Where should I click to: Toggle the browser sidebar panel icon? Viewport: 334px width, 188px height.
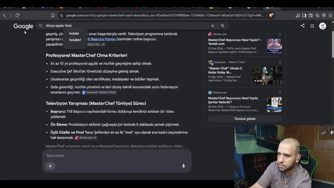click(x=304, y=15)
